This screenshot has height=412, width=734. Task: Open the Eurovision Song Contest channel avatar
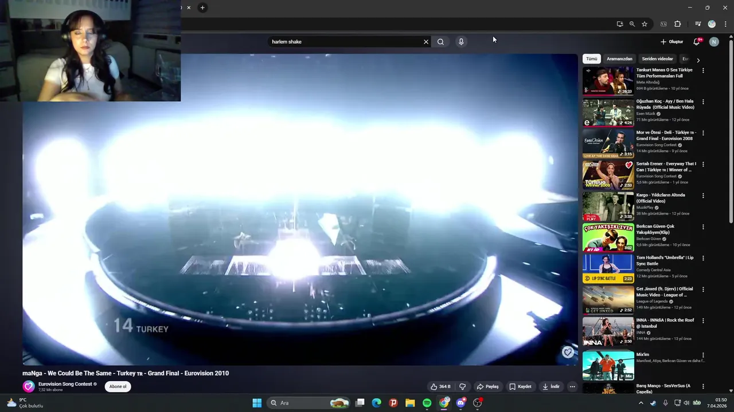[x=29, y=387]
